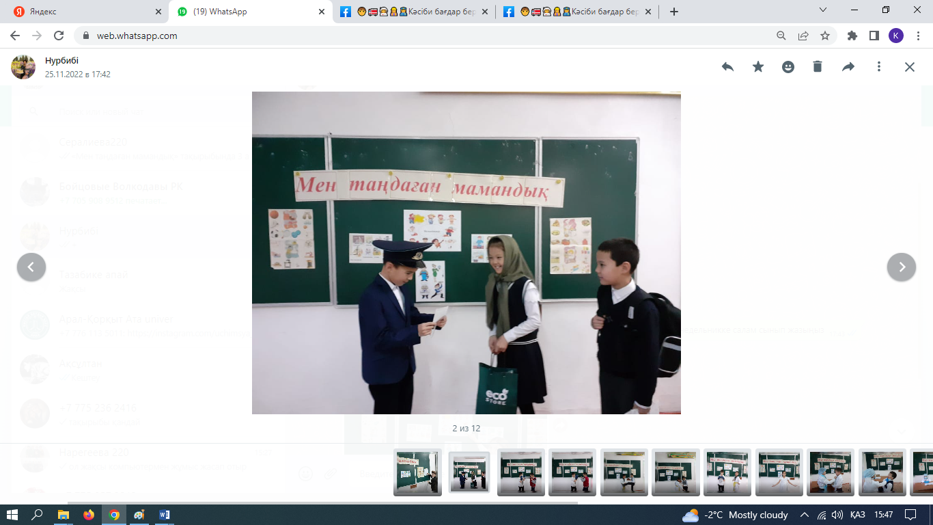Viewport: 933px width, 525px height.
Task: Open the Windows Start menu
Action: [x=12, y=515]
